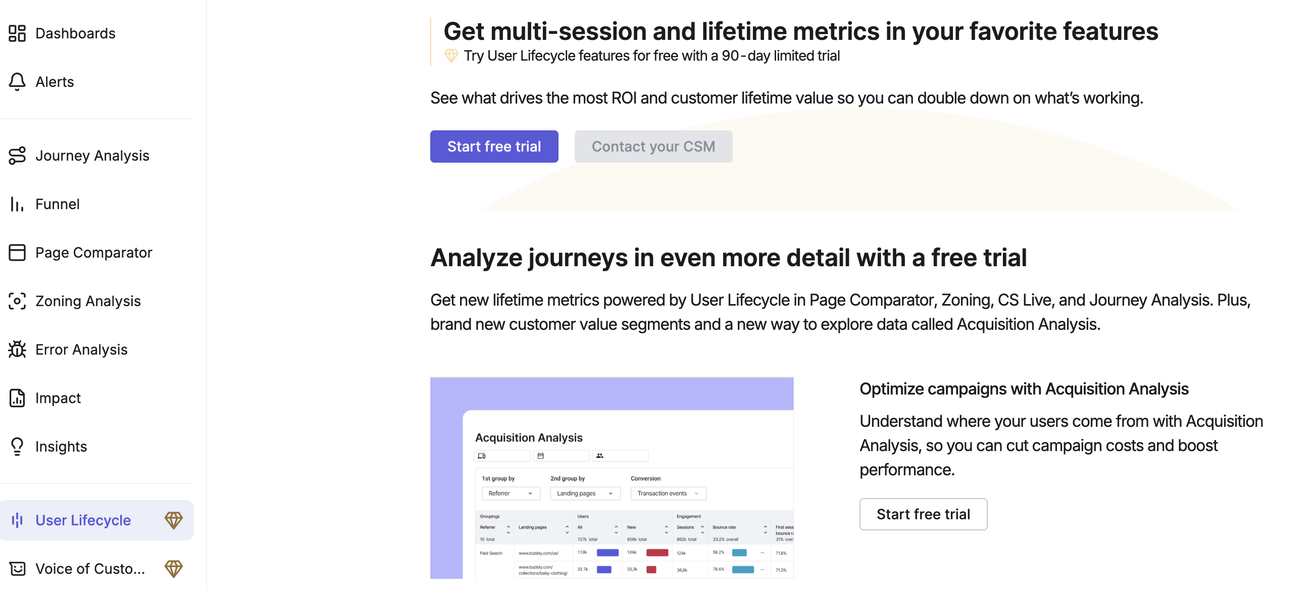
Task: Open the Dashboards panel icon
Action: point(17,33)
